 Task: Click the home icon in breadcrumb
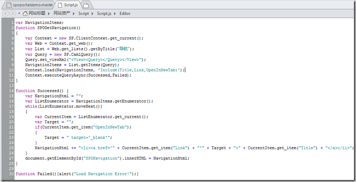coord(25,14)
